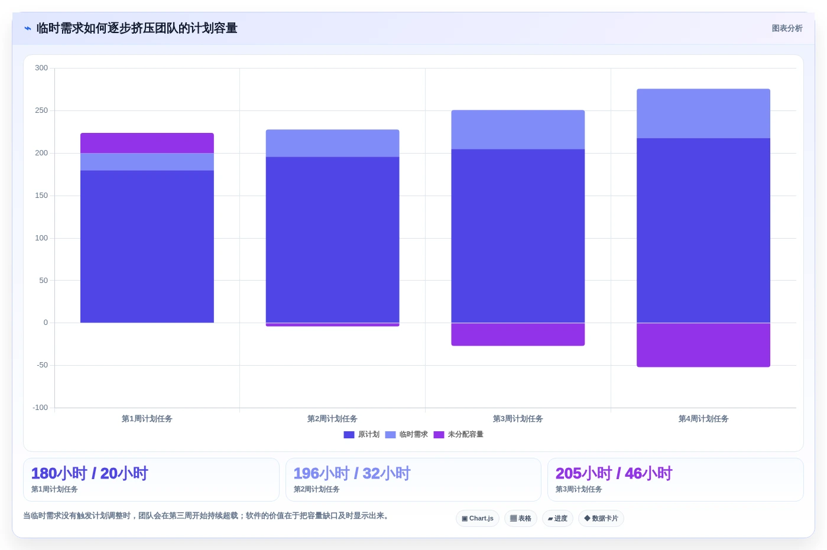Click the 进度 tag pill
Viewport: 827px width, 550px height.
point(557,519)
